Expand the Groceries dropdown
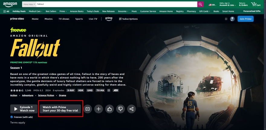266x130 pixels. 123,11
